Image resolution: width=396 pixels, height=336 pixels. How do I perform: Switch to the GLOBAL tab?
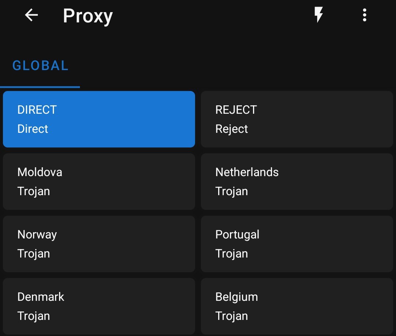tap(40, 66)
